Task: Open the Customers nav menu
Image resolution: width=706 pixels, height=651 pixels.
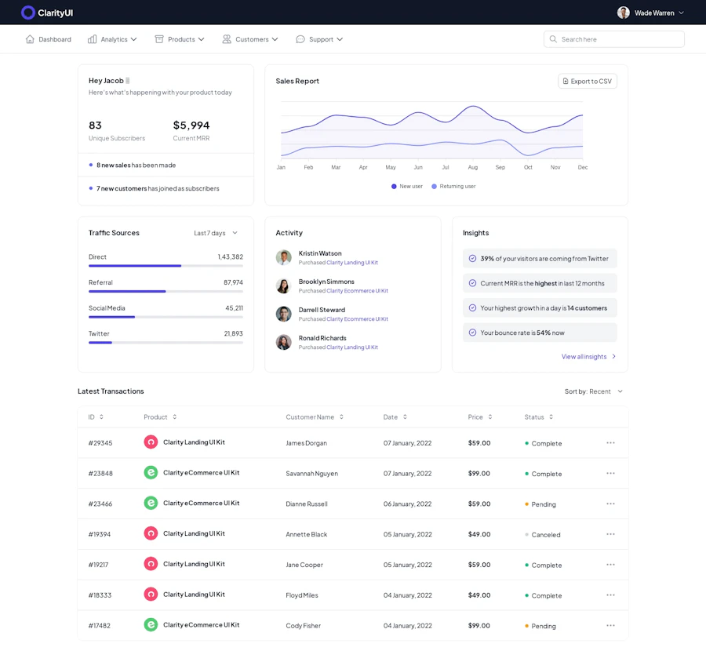Action: pos(250,39)
